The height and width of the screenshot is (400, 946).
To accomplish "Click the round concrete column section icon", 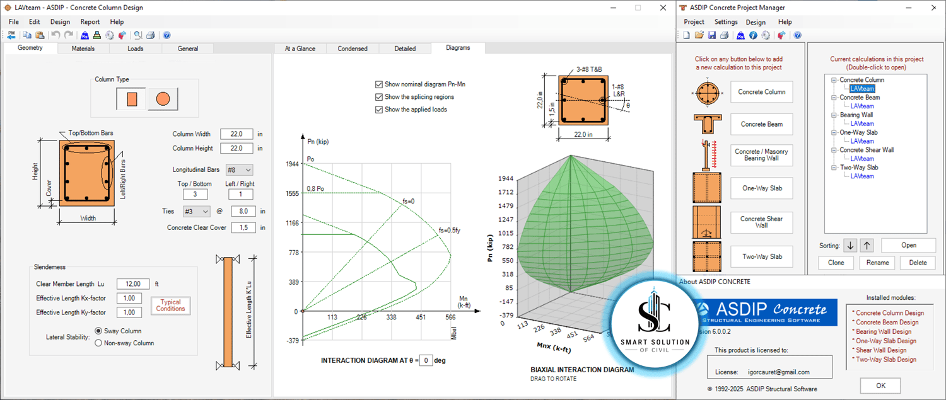I will 709,93.
